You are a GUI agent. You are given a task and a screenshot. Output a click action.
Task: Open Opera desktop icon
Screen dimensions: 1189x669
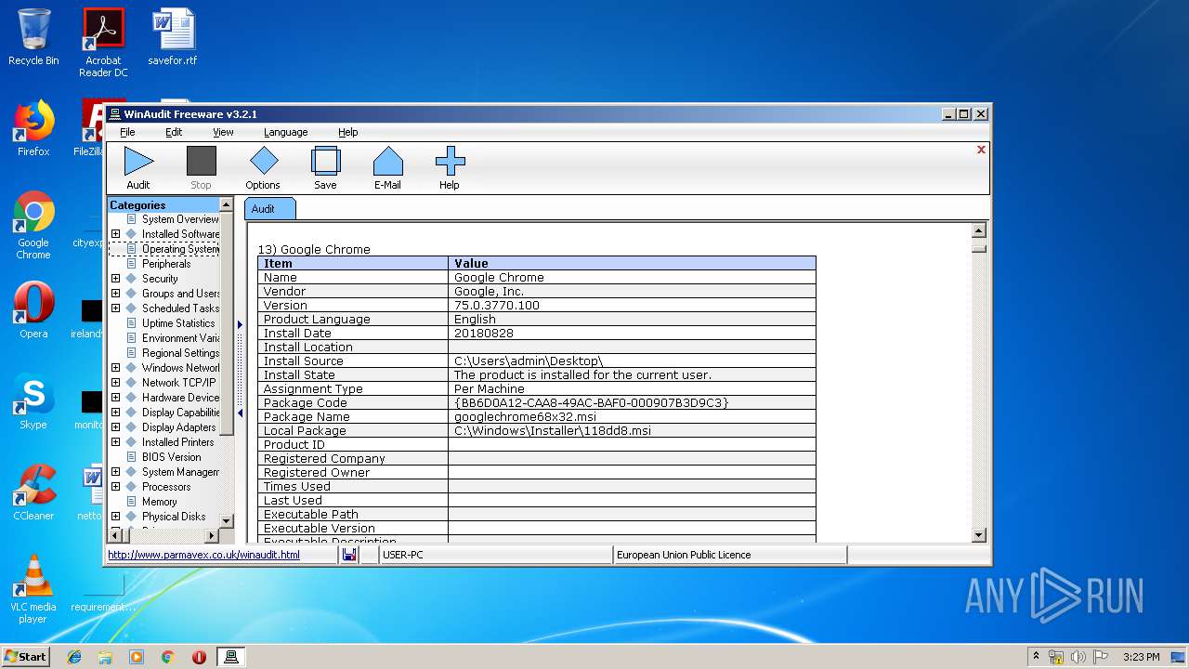pyautogui.click(x=33, y=310)
